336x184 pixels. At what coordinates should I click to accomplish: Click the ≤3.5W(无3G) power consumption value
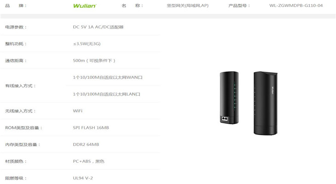pos(87,44)
